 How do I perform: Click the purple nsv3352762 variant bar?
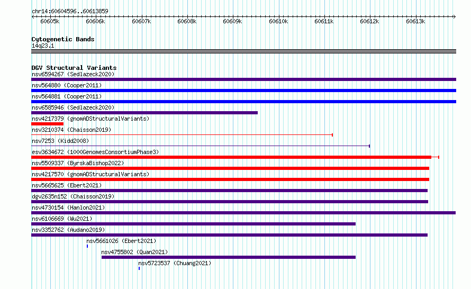[229, 235]
